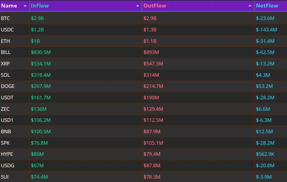Select the XRP row name

(x=5, y=64)
